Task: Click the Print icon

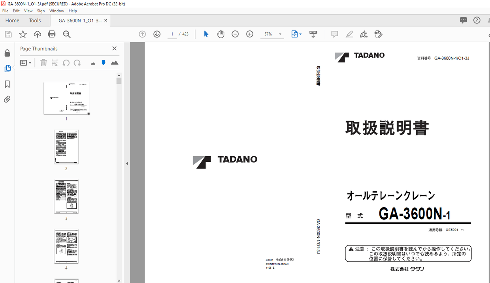Action: (52, 34)
